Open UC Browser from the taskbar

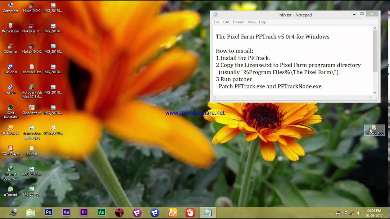click(x=172, y=213)
